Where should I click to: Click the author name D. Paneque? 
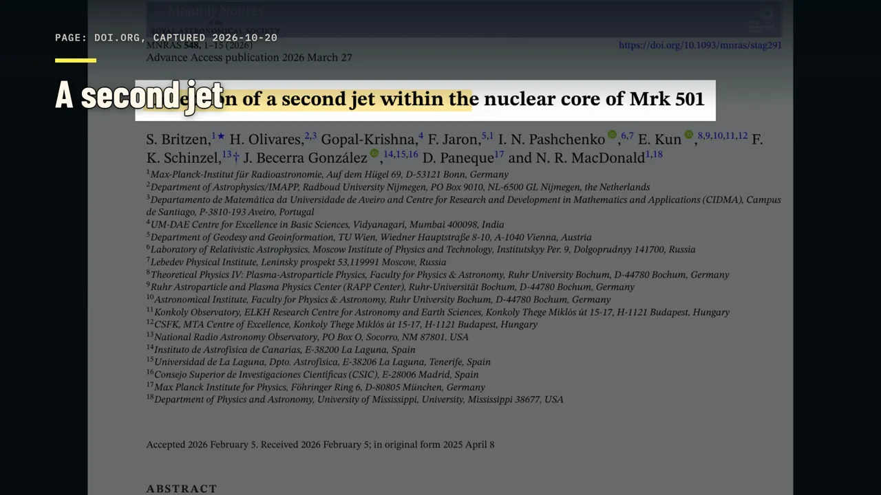click(458, 158)
